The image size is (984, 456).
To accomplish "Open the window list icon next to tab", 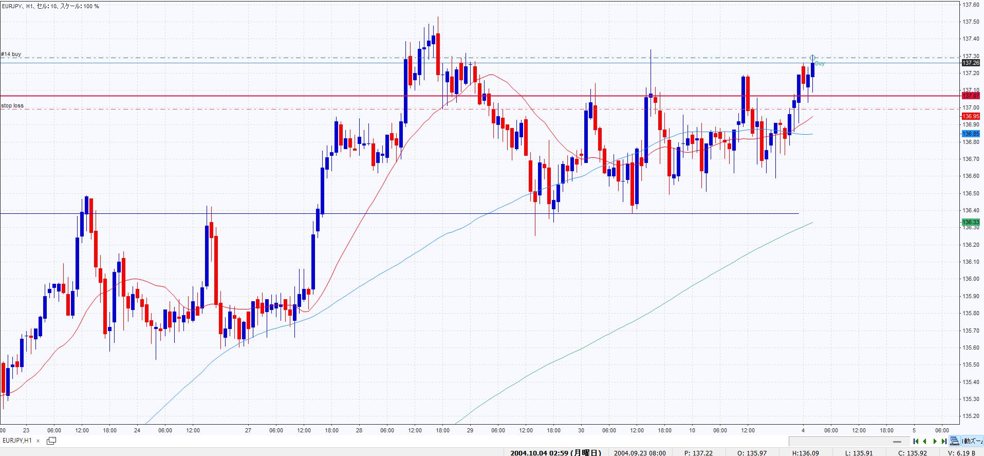I will tap(51, 441).
